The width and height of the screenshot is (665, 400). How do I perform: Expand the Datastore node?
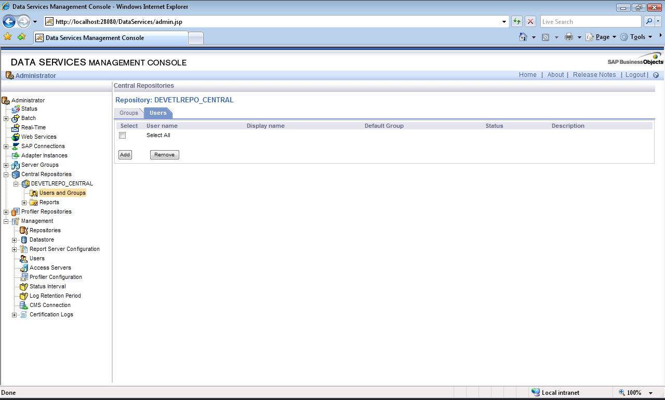point(15,240)
